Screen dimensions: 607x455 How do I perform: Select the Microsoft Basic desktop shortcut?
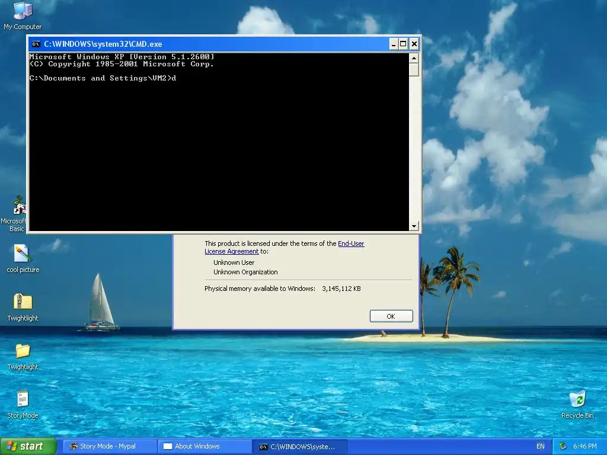tap(14, 213)
